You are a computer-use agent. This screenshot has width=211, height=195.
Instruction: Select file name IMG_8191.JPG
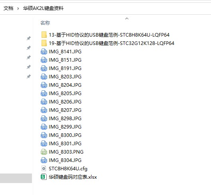(65, 68)
